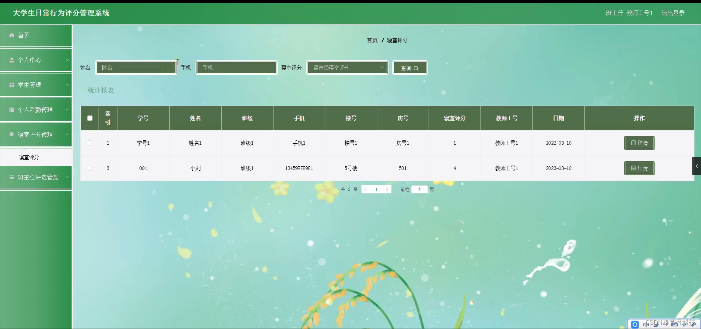The image size is (701, 329).
Task: Open 详情 for record 001
Action: point(639,168)
